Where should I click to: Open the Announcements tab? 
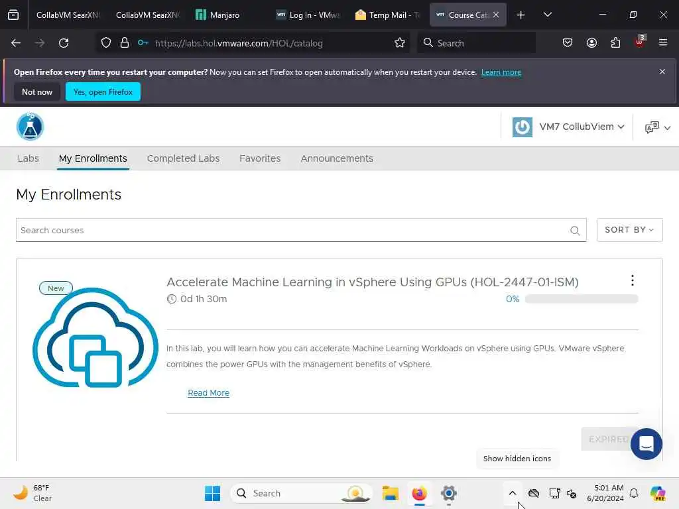[x=337, y=158]
